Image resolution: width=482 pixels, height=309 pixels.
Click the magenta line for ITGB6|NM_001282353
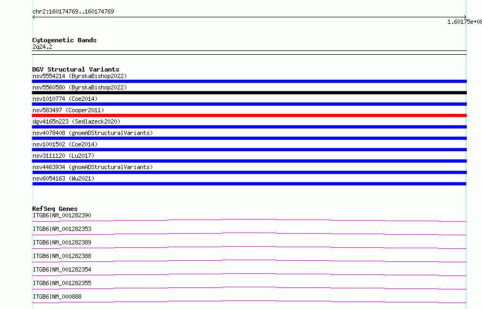pos(249,234)
